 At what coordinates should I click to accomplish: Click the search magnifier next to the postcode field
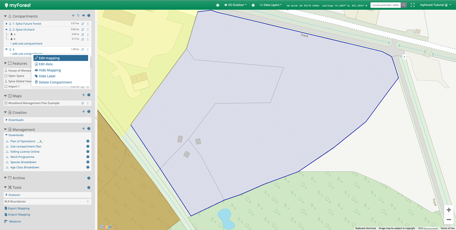(404, 5)
